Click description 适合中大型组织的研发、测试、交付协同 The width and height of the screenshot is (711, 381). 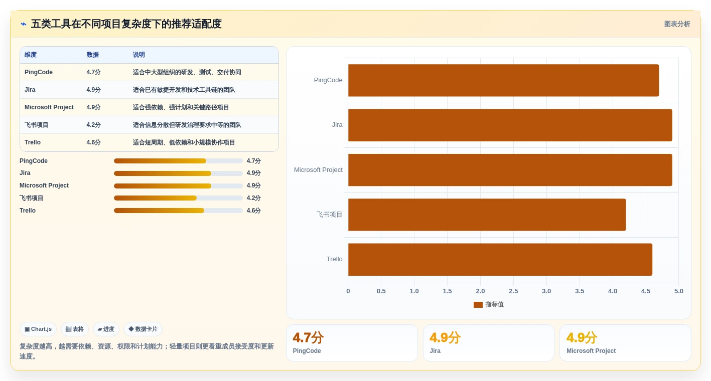pyautogui.click(x=187, y=72)
